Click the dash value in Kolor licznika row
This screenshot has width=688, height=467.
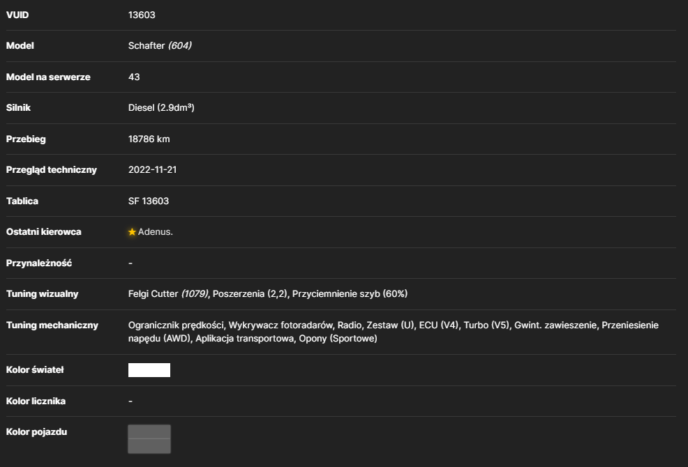130,401
